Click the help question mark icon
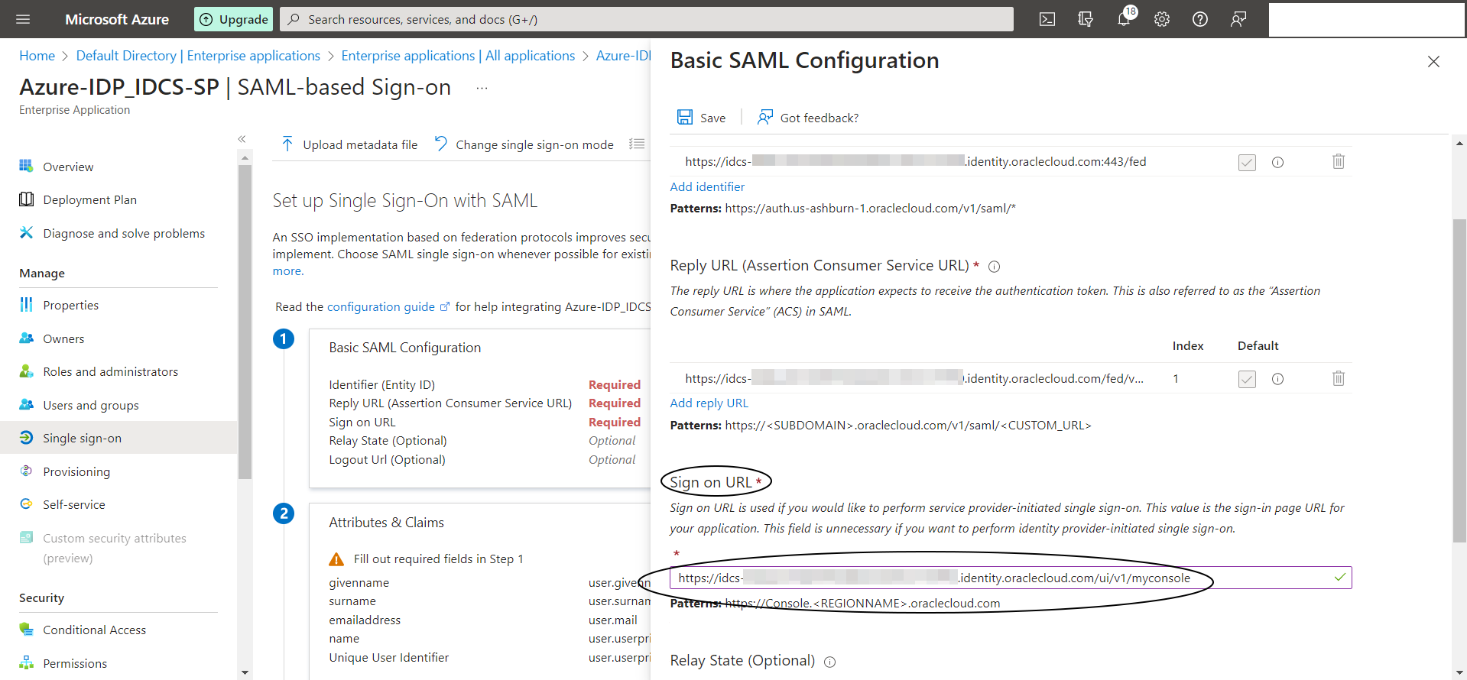The height and width of the screenshot is (680, 1467). [x=1200, y=19]
